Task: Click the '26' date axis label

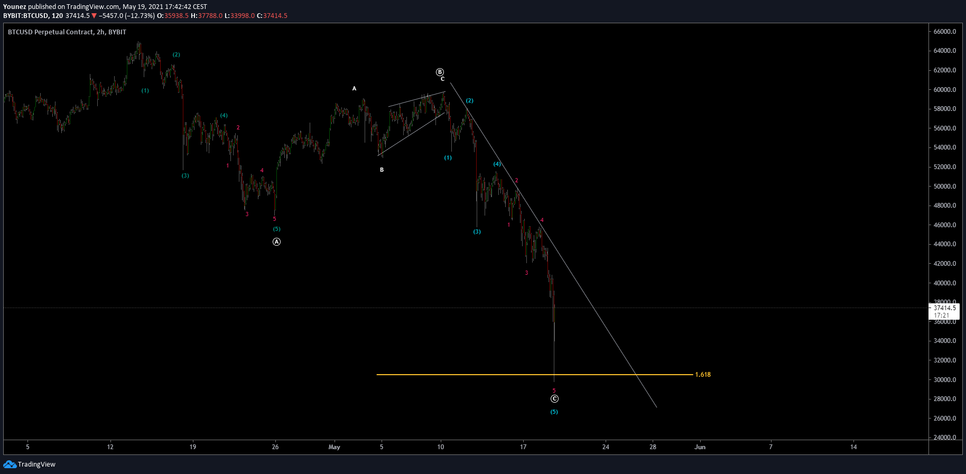Action: click(x=275, y=447)
